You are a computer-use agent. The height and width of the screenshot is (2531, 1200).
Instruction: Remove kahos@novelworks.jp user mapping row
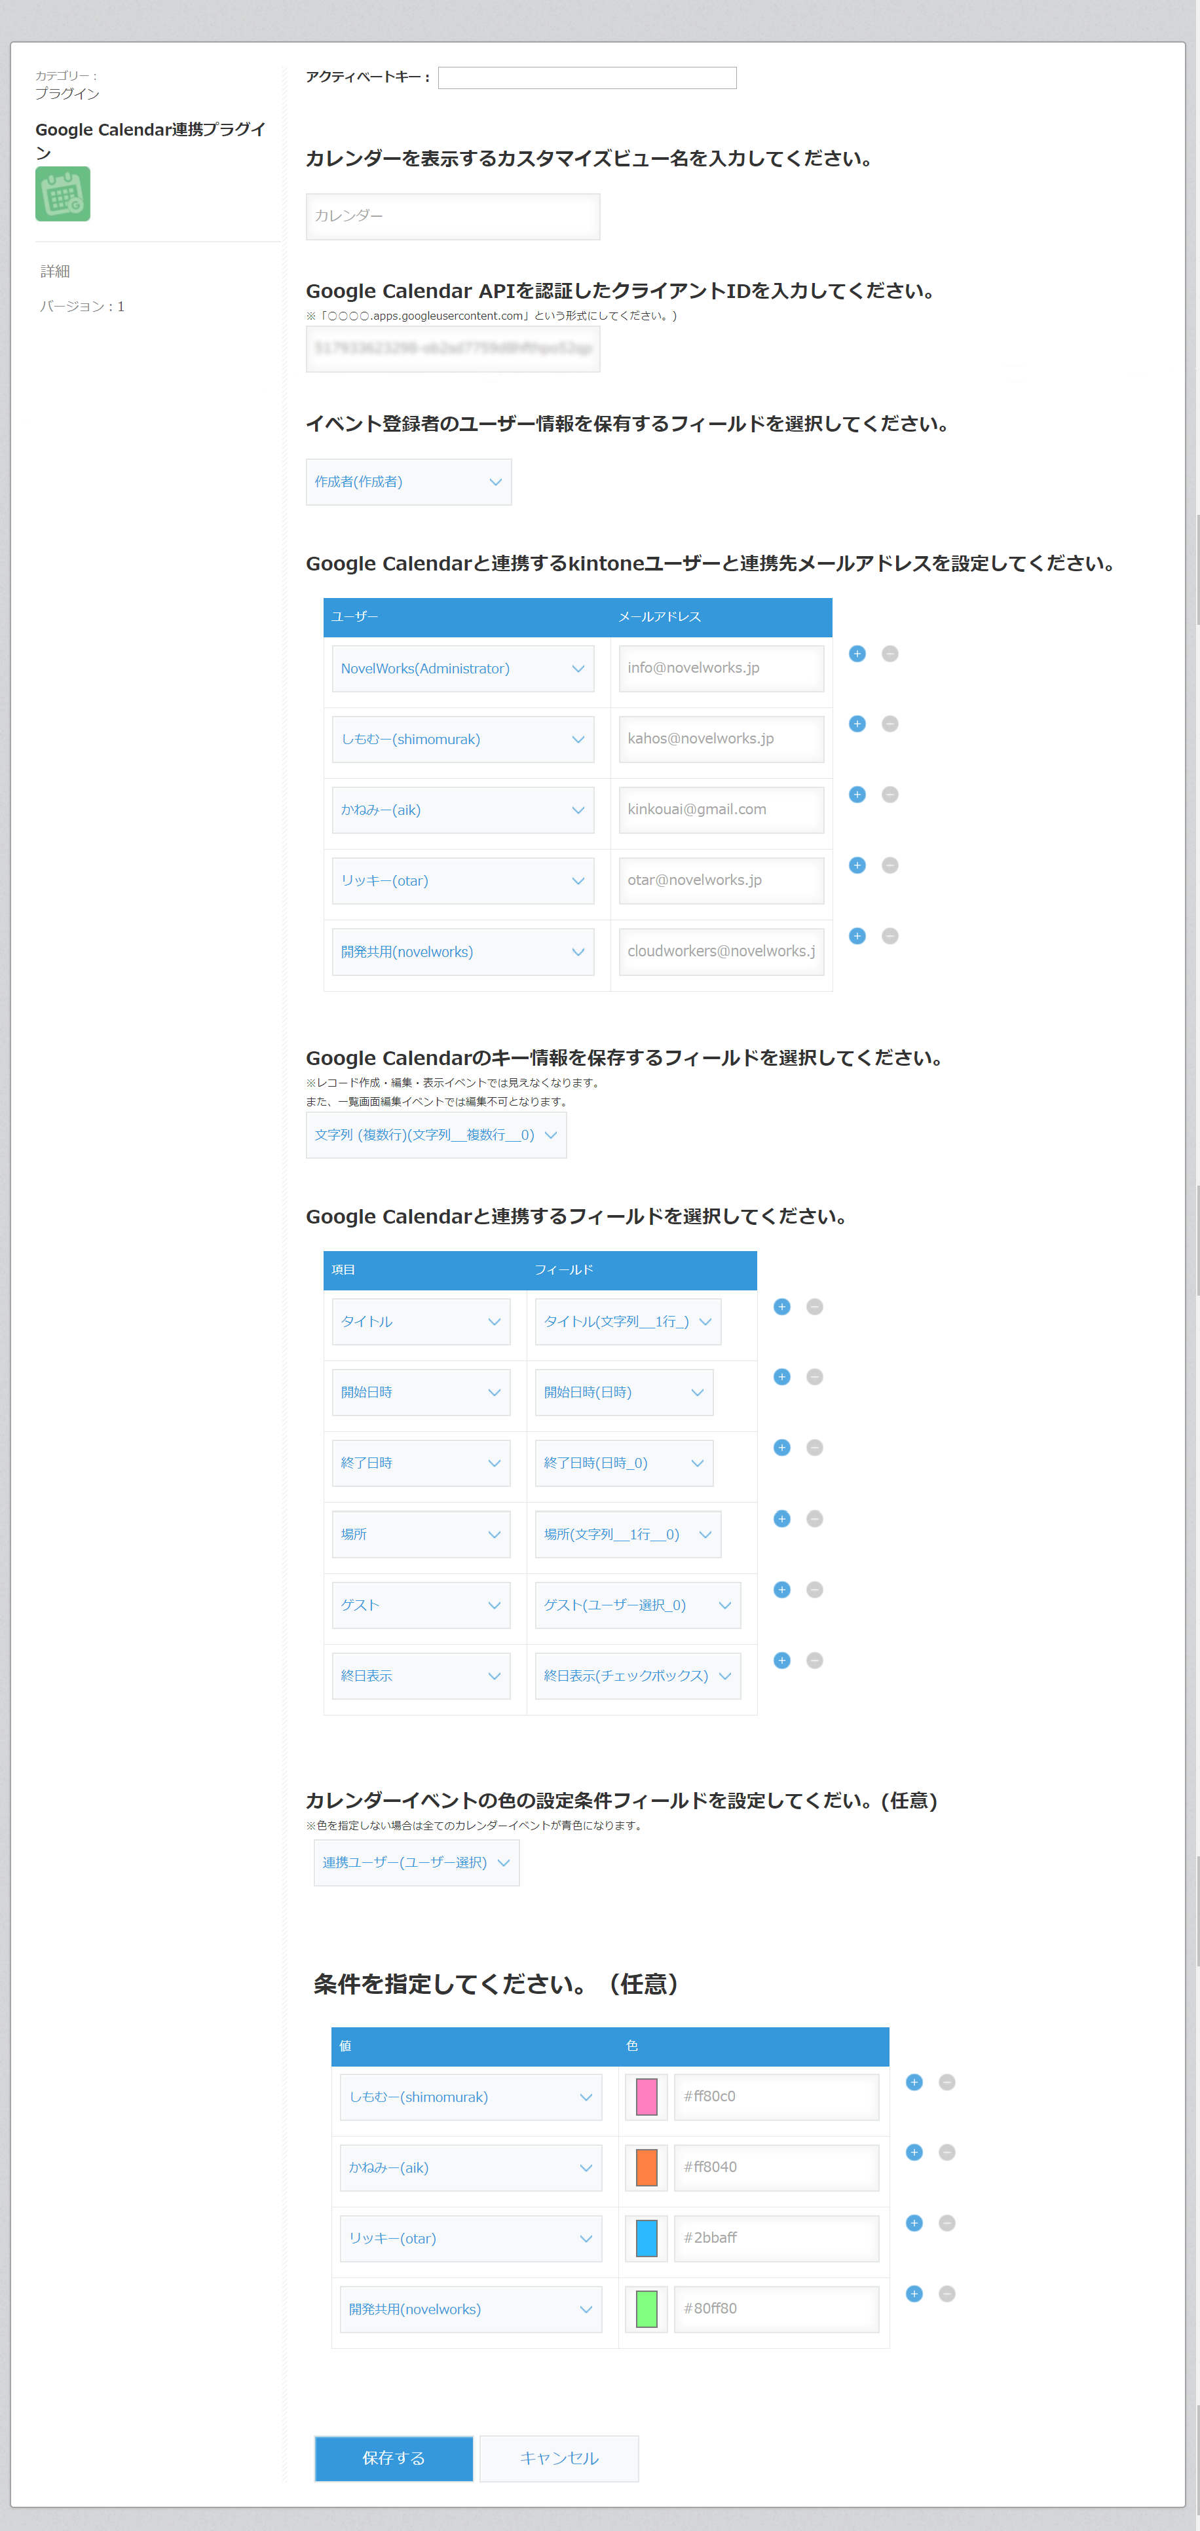click(890, 724)
